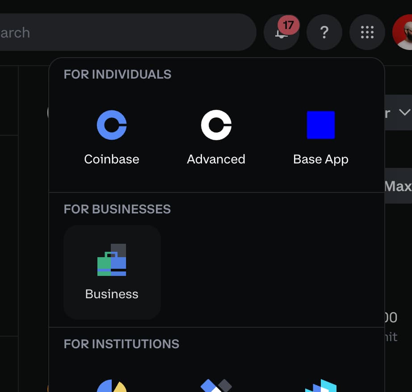This screenshot has height=392, width=412.
Task: Click the red 17 notification badge
Action: pyautogui.click(x=288, y=25)
